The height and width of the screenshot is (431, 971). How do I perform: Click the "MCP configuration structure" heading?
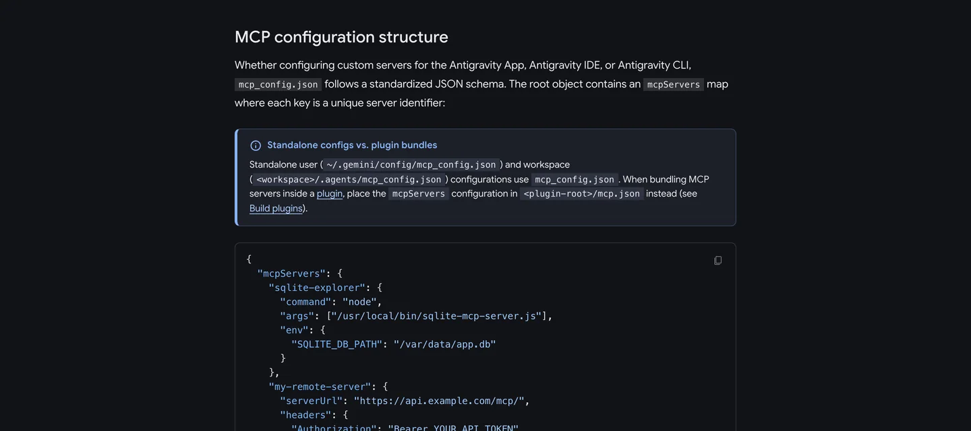(x=341, y=37)
